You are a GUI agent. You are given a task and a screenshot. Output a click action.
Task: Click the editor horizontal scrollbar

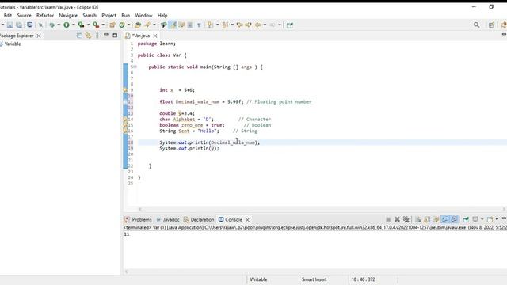click(322, 209)
